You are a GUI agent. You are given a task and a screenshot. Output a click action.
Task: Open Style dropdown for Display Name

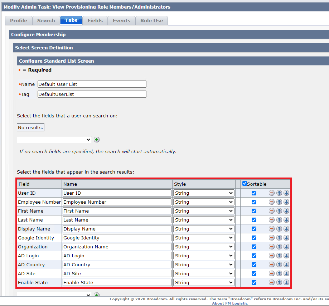pos(204,229)
